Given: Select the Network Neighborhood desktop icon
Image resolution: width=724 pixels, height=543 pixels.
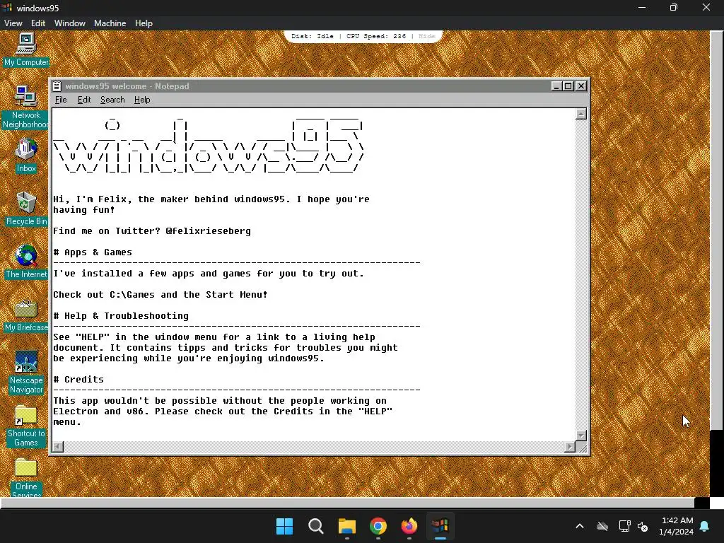Looking at the screenshot, I should point(26,107).
